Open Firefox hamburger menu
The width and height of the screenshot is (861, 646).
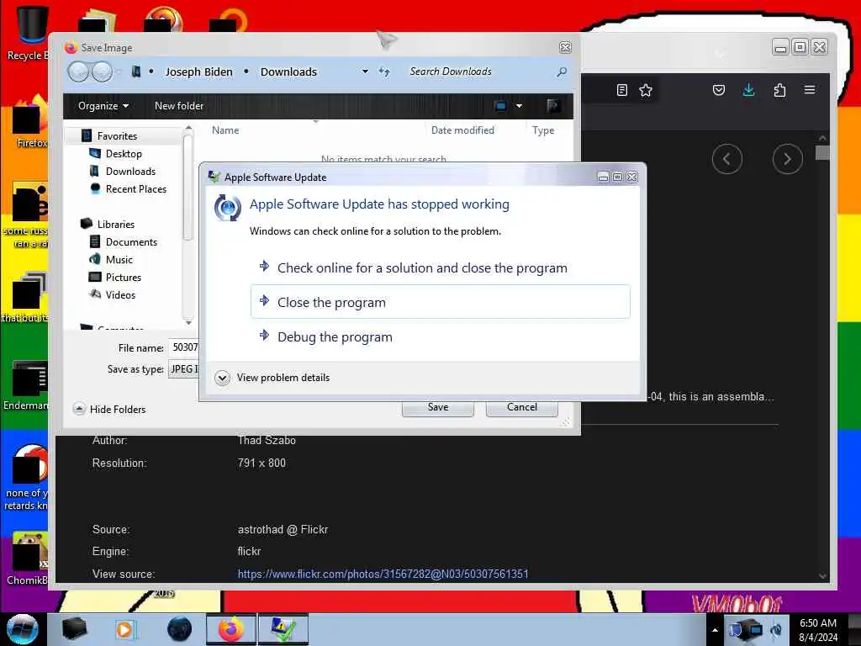[810, 90]
